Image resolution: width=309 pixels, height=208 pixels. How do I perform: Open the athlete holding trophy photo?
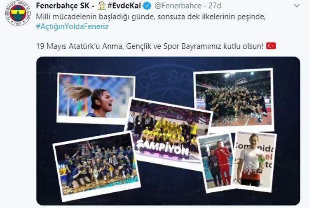[x=255, y=161]
